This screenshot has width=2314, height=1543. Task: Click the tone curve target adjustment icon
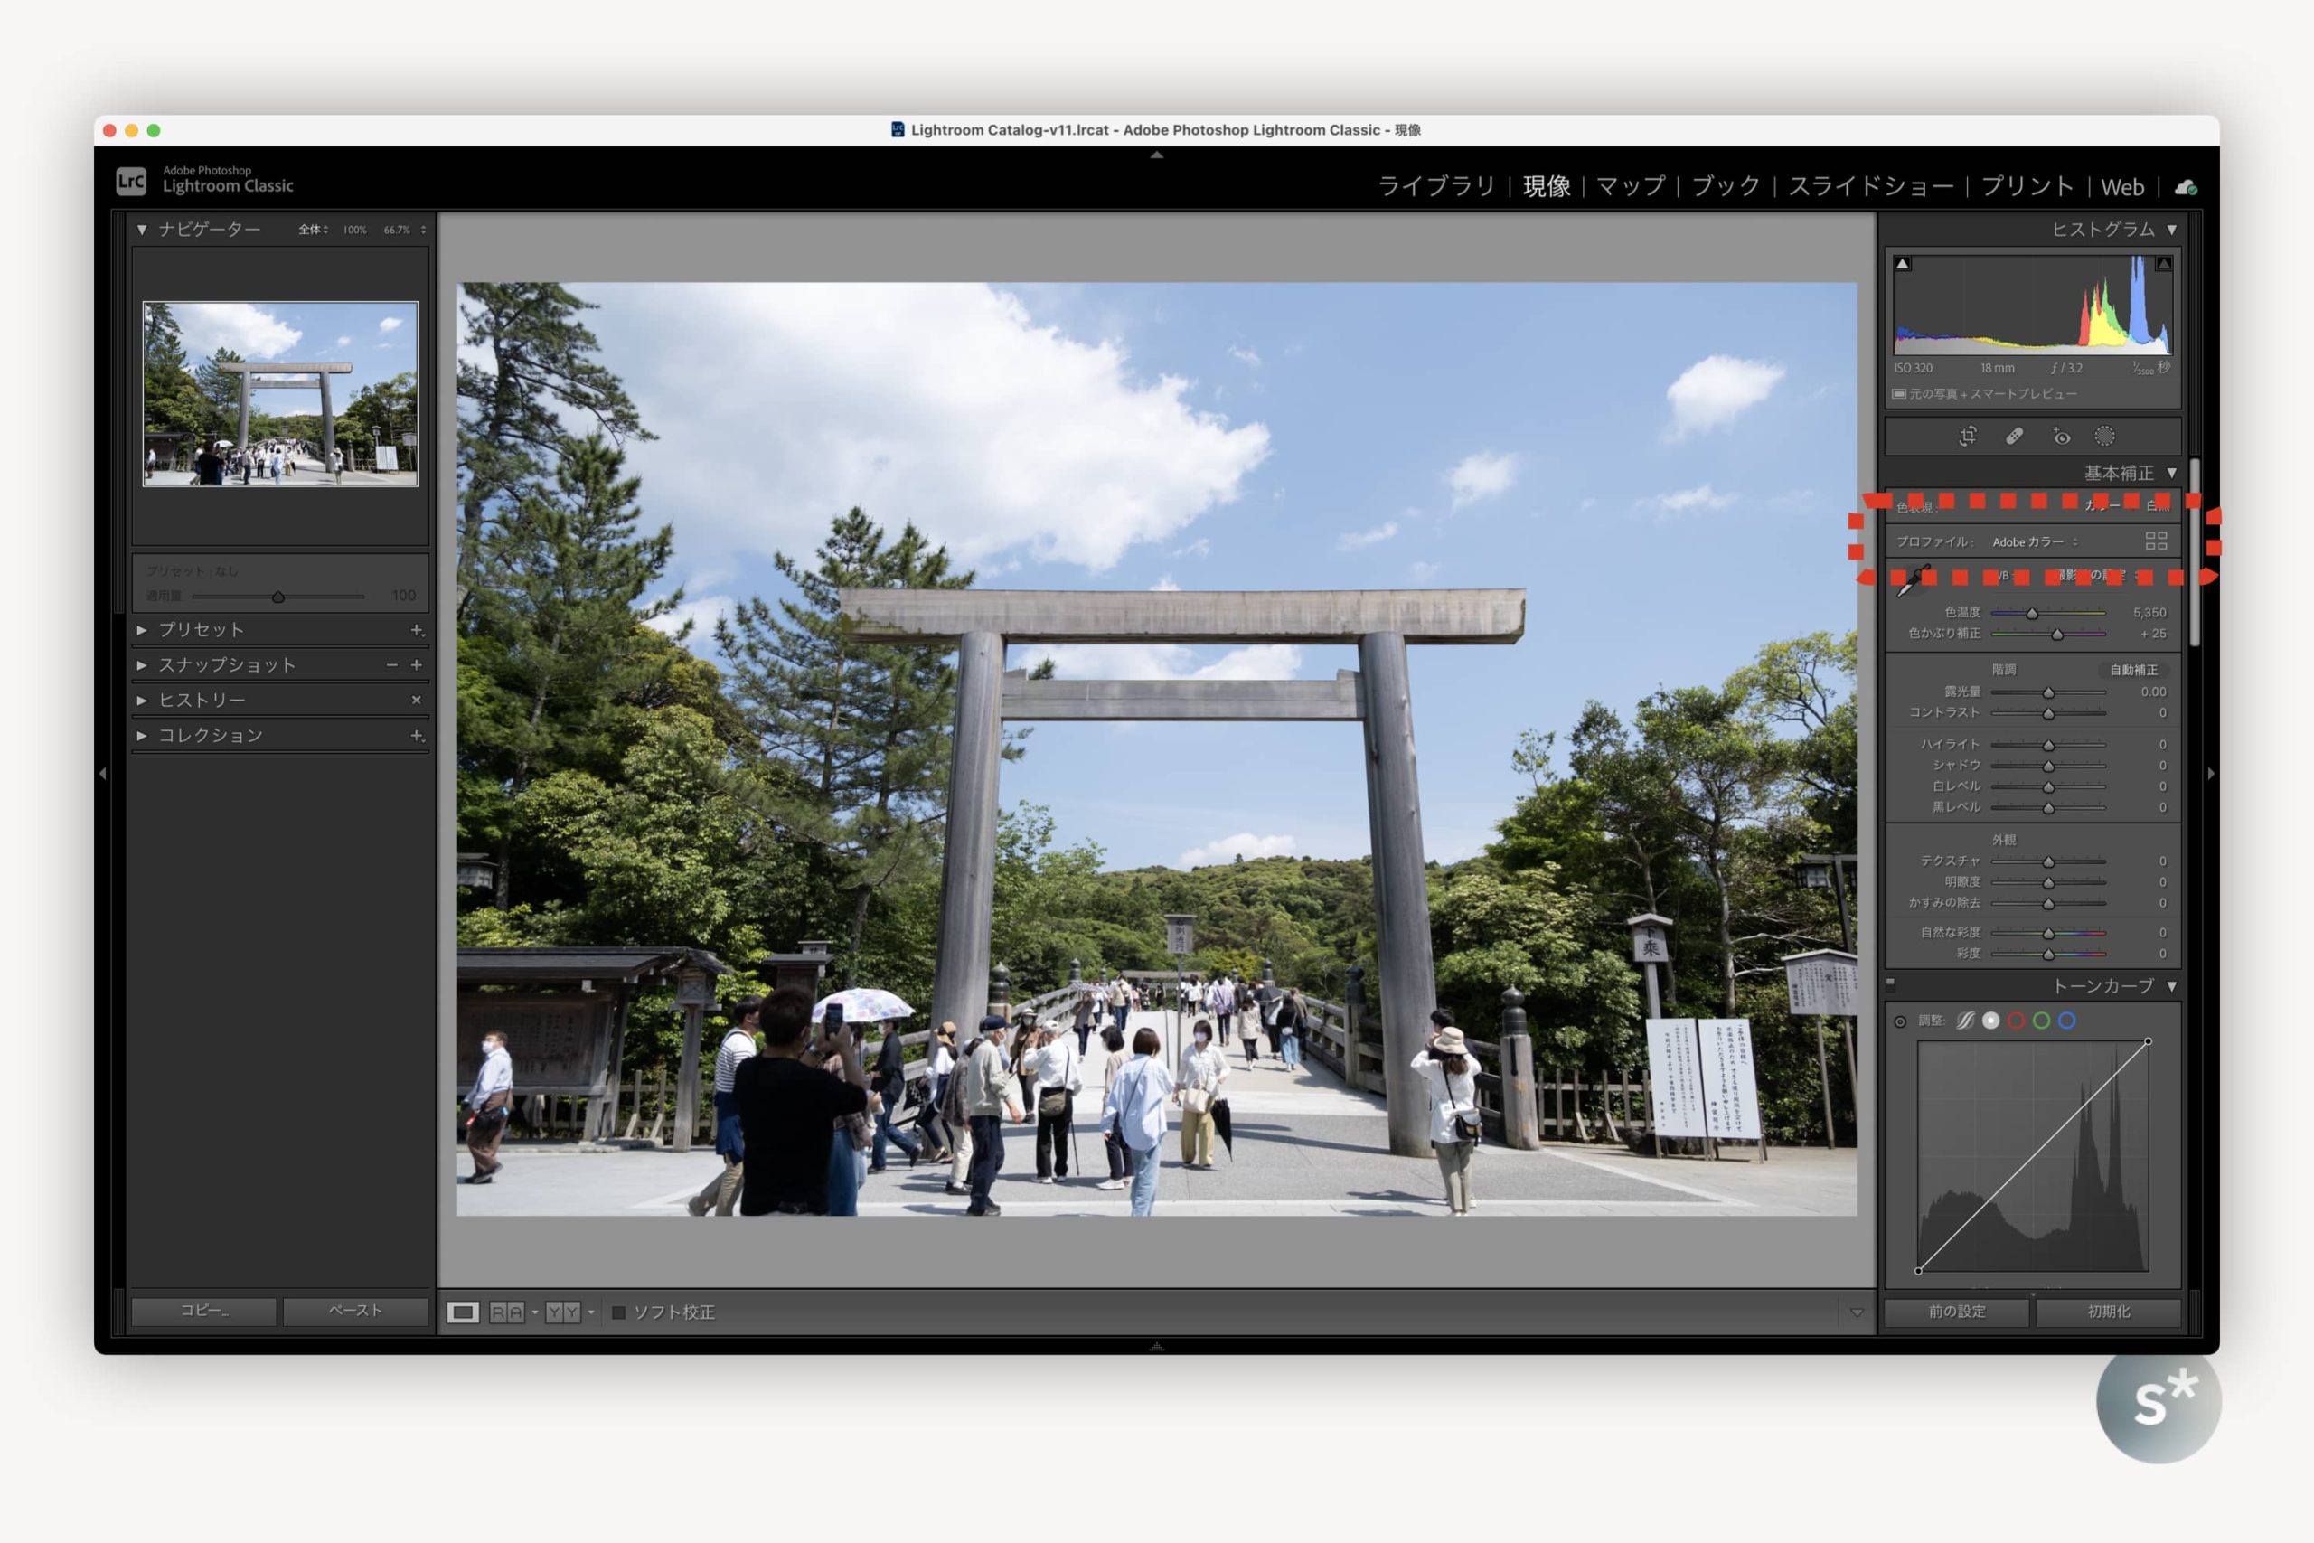click(1900, 1021)
